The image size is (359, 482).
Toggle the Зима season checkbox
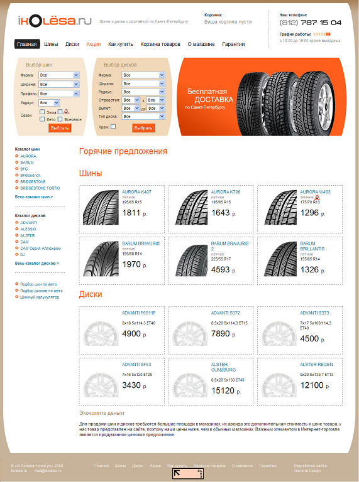point(42,112)
